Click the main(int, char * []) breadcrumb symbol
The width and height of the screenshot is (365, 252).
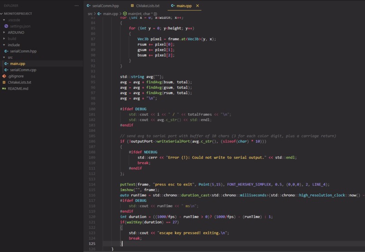[x=143, y=14]
